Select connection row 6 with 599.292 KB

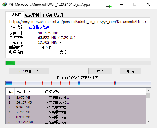pyautogui.click(x=76, y=122)
